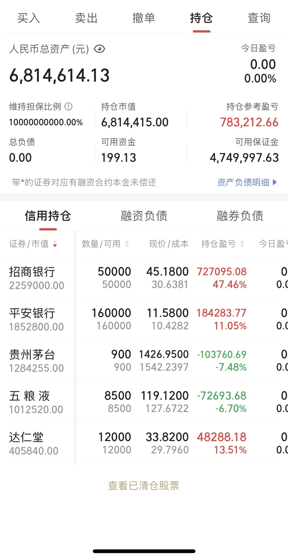Select the 信用持仓 sub-tab

pyautogui.click(x=48, y=216)
